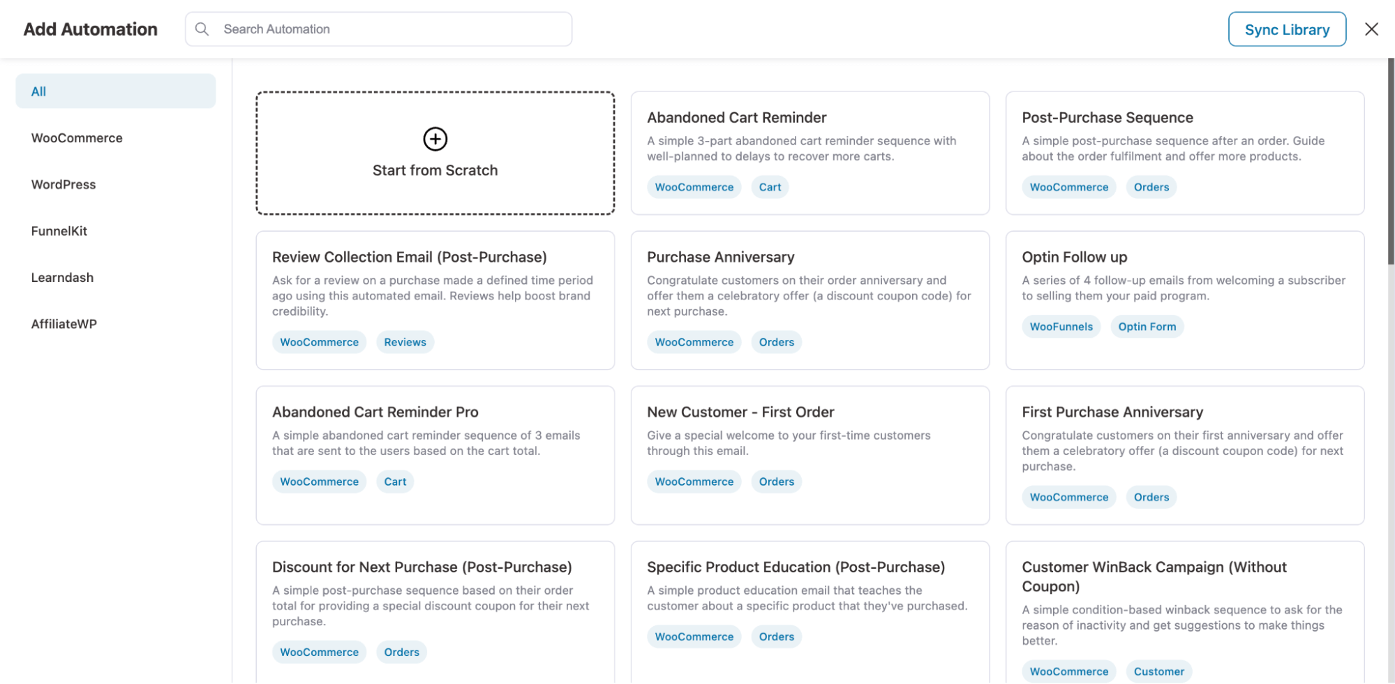Click WooCommerce tag on First Purchase Anniversary card
Screen dimensions: 1395x684
[1068, 497]
